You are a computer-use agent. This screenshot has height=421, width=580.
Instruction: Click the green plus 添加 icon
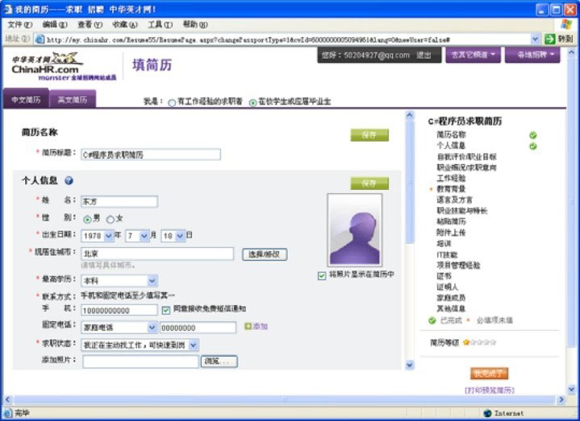pyautogui.click(x=248, y=327)
